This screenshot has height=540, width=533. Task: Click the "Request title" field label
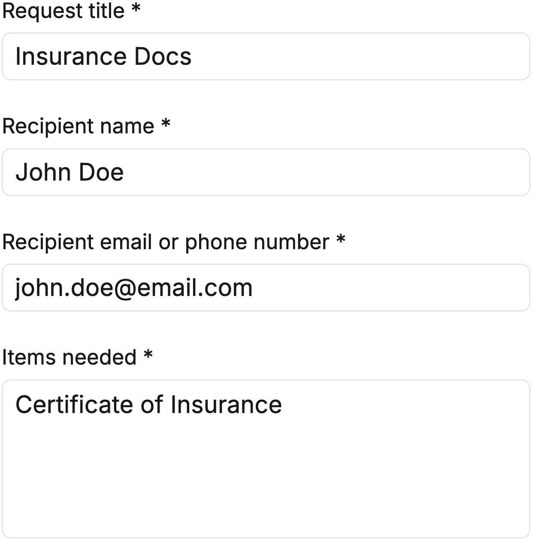pos(64,11)
